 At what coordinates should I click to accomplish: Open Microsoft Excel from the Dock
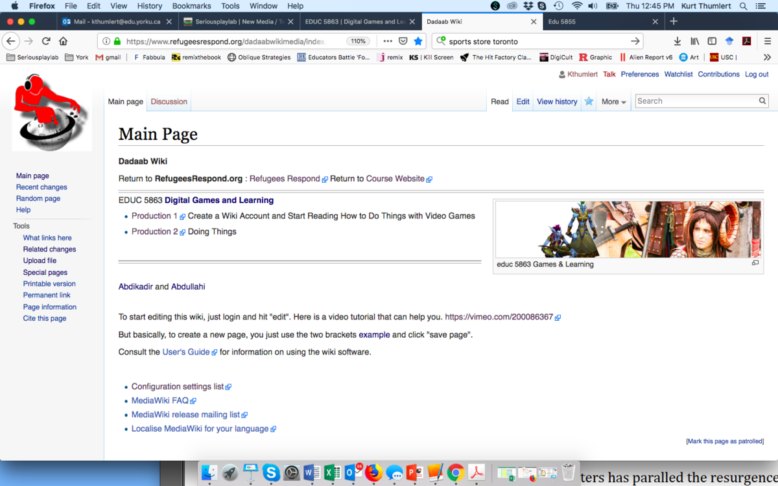pos(333,473)
